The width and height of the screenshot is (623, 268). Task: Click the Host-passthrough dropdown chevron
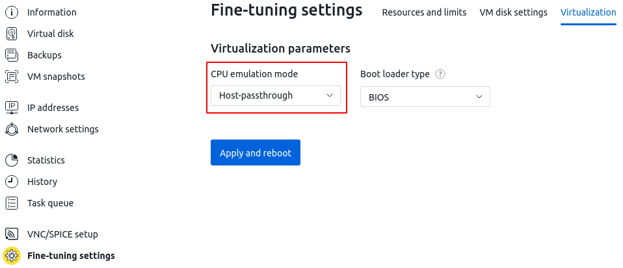coord(328,95)
